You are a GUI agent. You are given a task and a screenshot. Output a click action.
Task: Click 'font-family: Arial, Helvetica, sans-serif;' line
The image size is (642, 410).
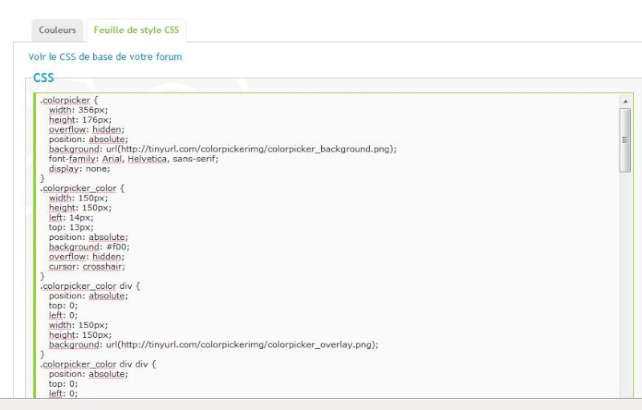133,159
